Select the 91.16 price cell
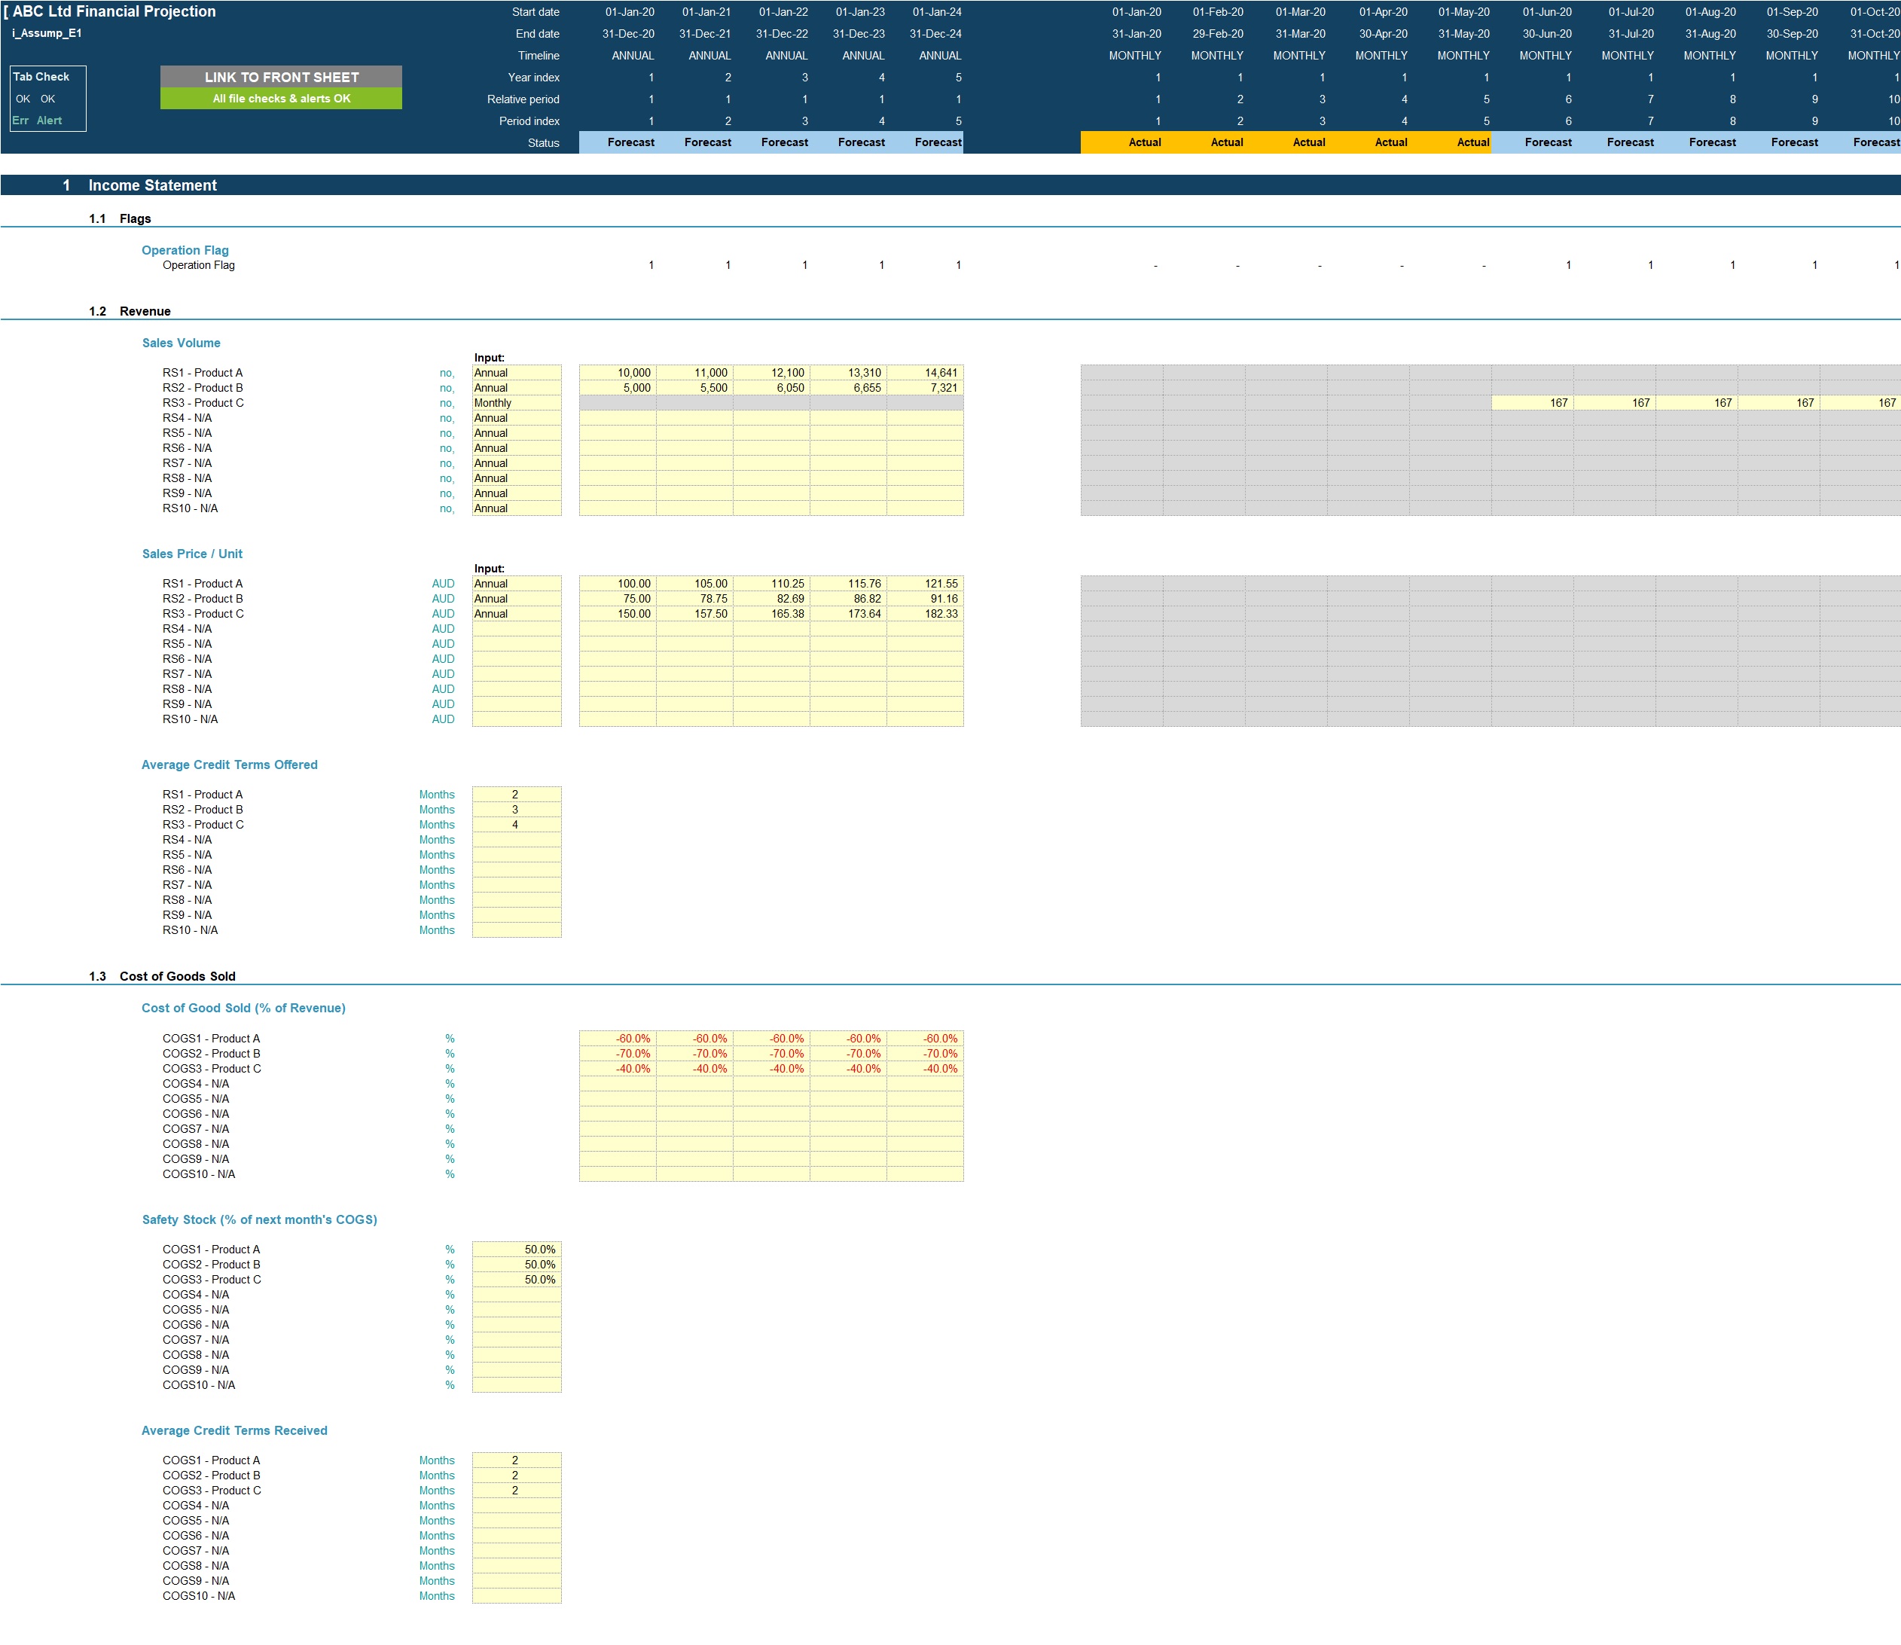Viewport: 1901px width, 1645px height. pyautogui.click(x=925, y=599)
